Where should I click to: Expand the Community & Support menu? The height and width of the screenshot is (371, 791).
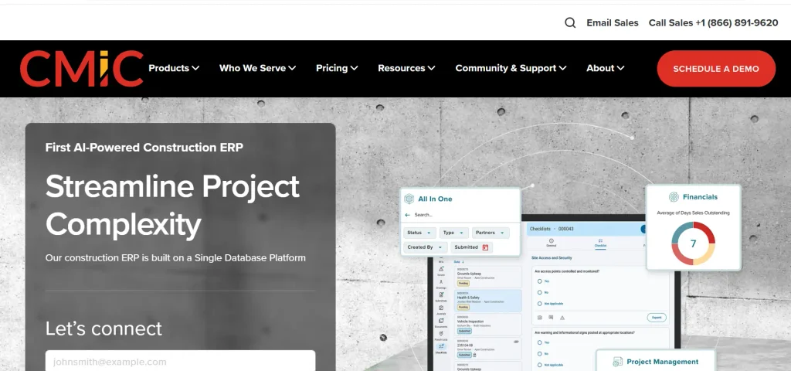[x=511, y=68]
